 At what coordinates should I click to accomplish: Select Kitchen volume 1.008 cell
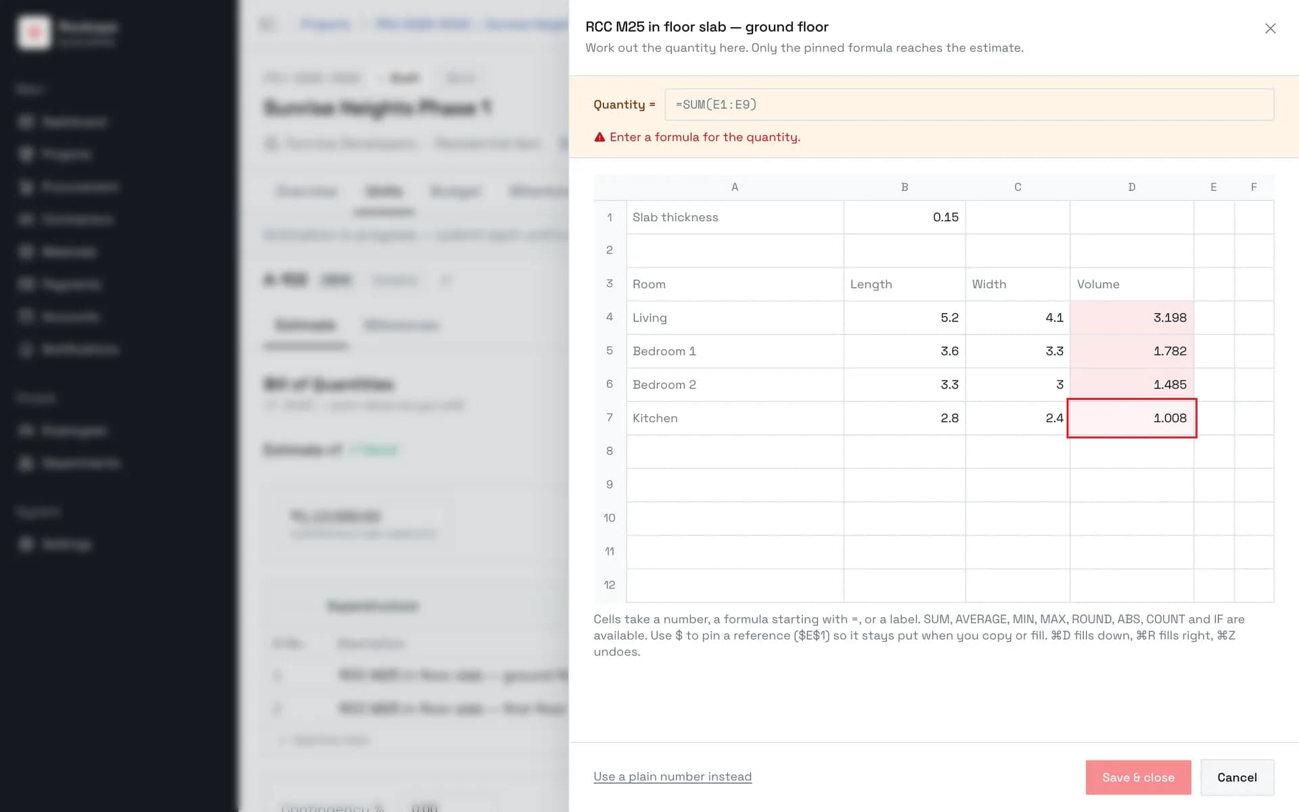1132,418
